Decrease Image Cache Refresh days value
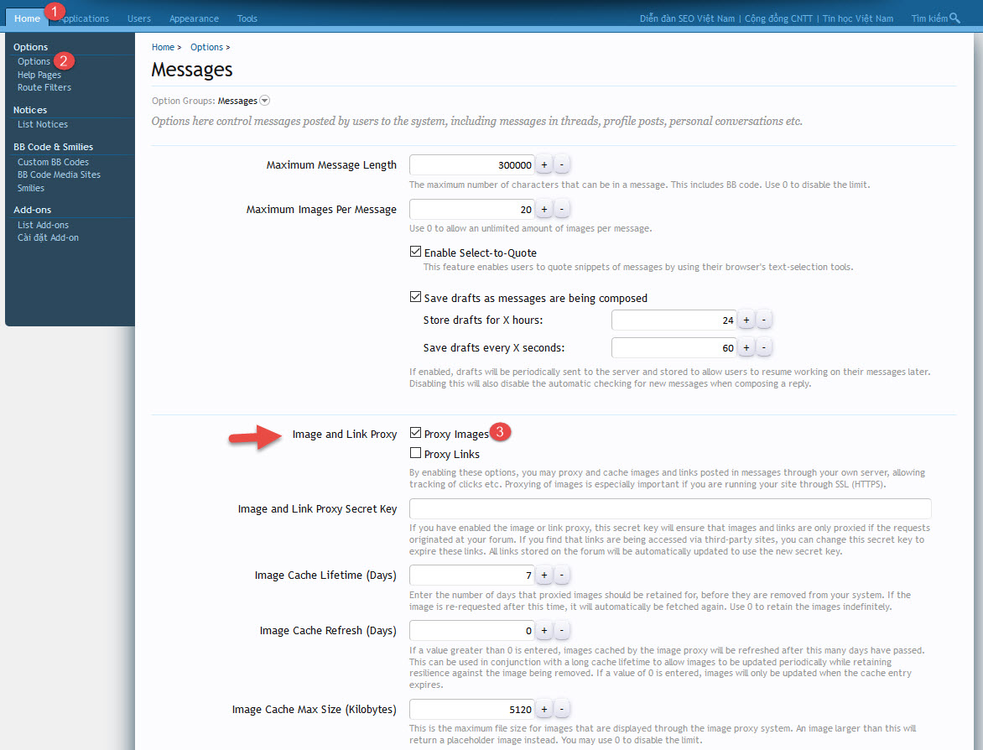Screen dimensions: 983x750 point(562,630)
